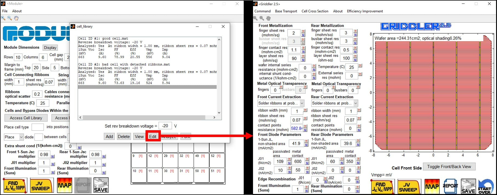Screen dimensions: 497x195
Task: Click the rev breakdown voltage field
Action: coord(165,126)
